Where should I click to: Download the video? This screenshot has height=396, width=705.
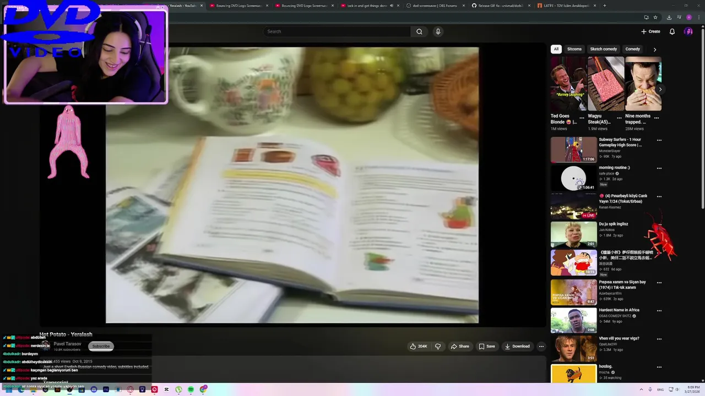[x=517, y=346]
